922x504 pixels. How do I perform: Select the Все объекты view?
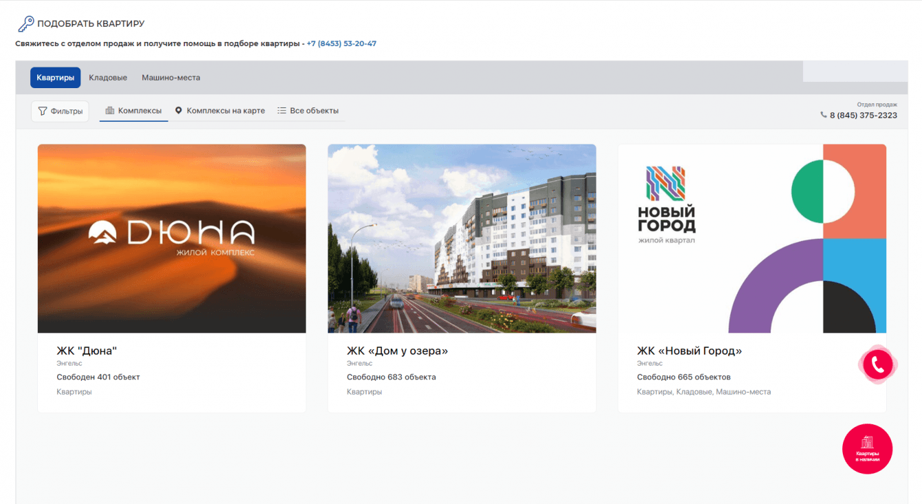(308, 111)
